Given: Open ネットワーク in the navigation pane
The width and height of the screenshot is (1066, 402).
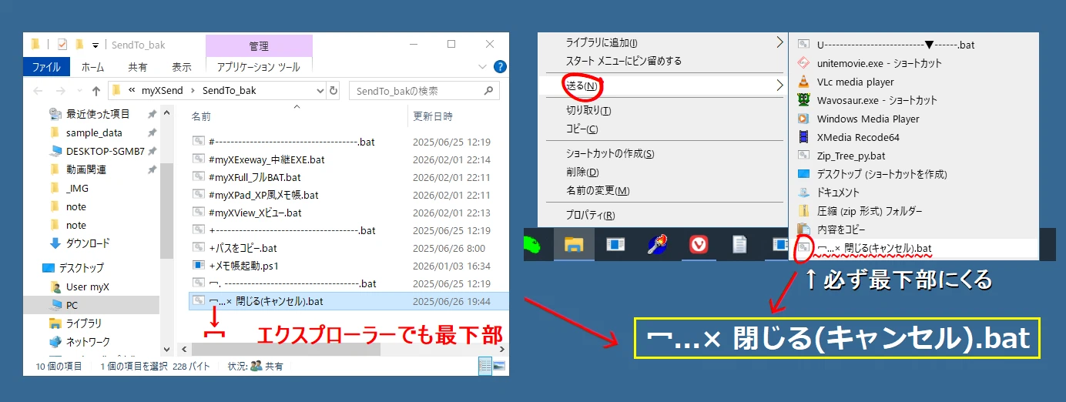Looking at the screenshot, I should click(x=87, y=342).
